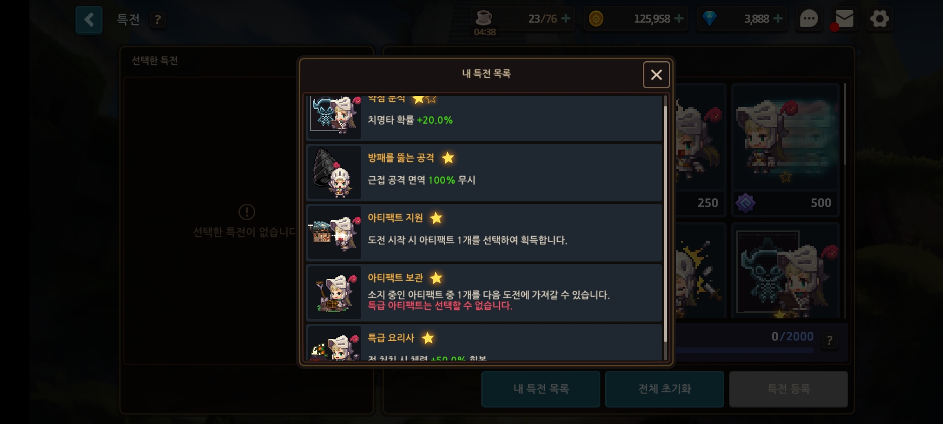Viewport: 943px width, 424px height.
Task: Select the perk card costing 500
Action: point(785,150)
